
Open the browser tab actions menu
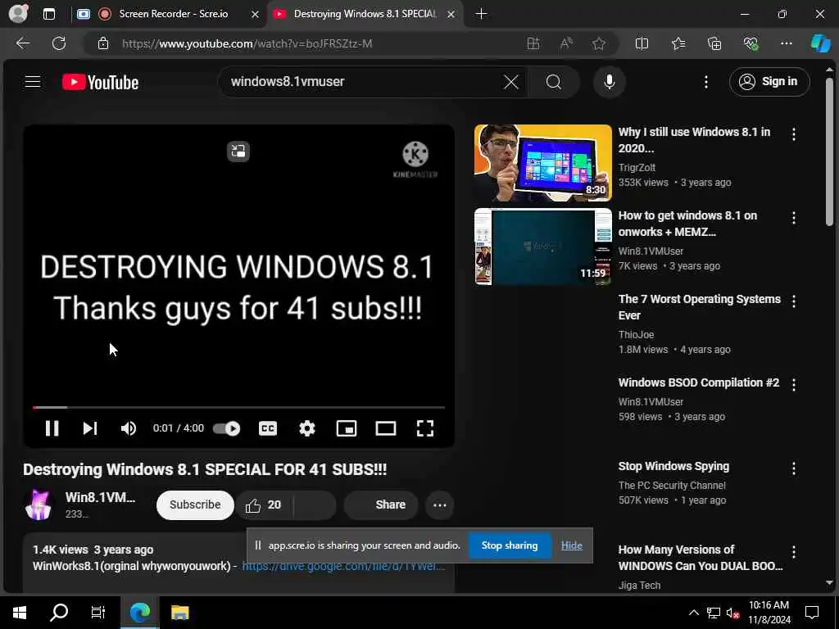point(48,14)
